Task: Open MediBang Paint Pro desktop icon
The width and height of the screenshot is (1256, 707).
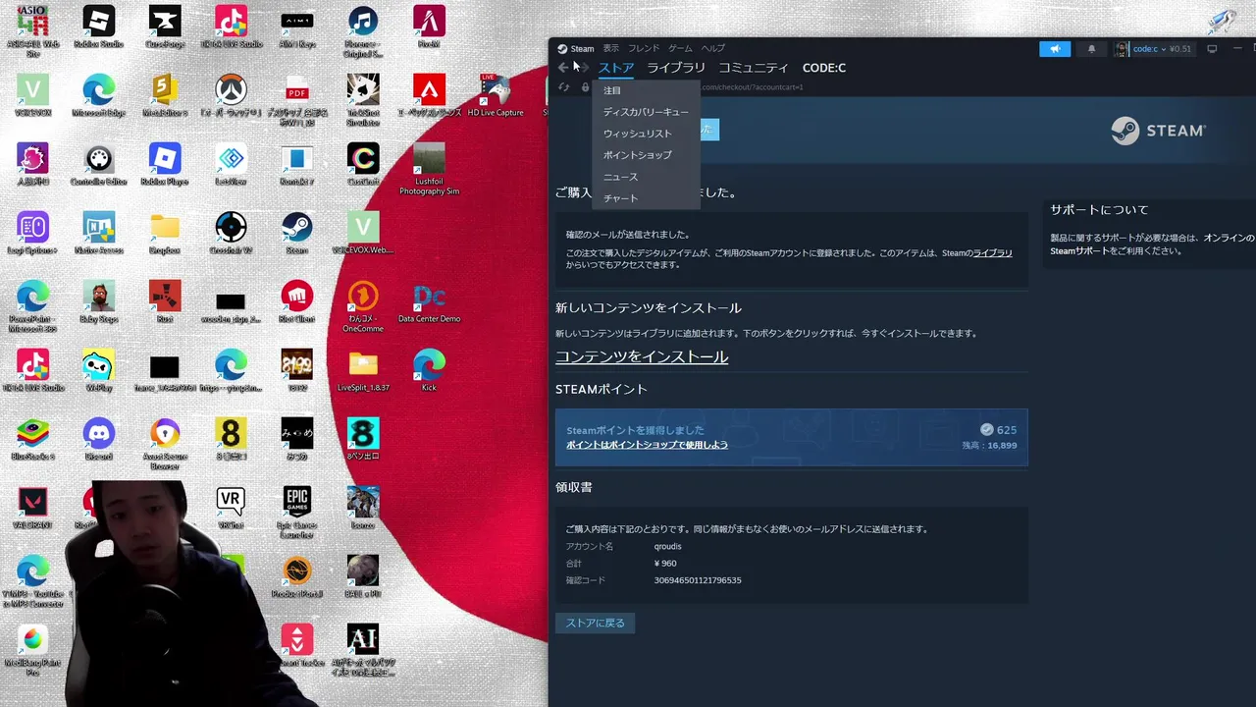Action: [32, 650]
